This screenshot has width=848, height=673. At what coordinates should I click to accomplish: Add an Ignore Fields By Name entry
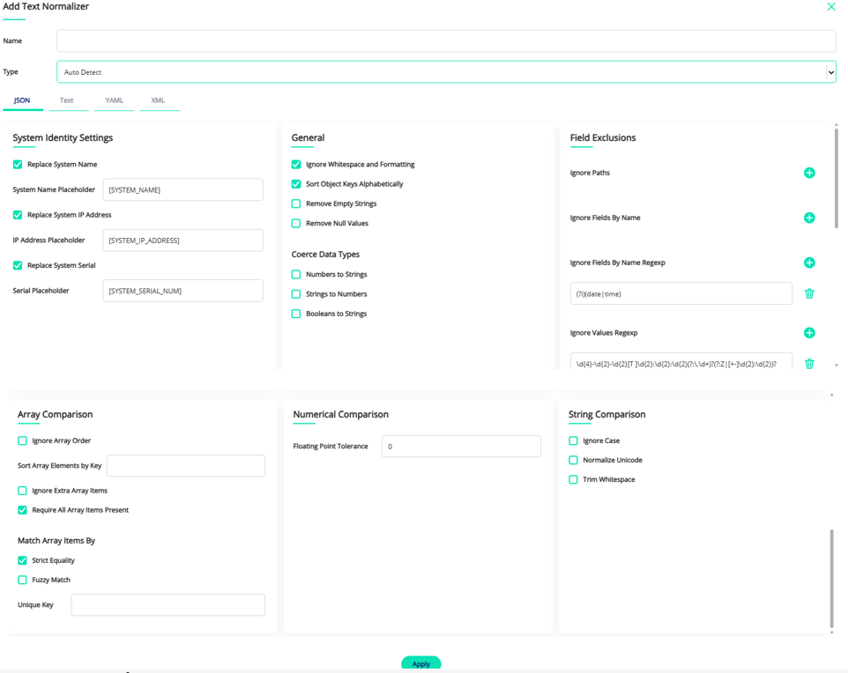809,218
